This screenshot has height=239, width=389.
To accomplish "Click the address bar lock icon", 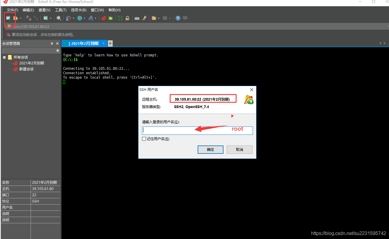I will pyautogui.click(x=9, y=26).
